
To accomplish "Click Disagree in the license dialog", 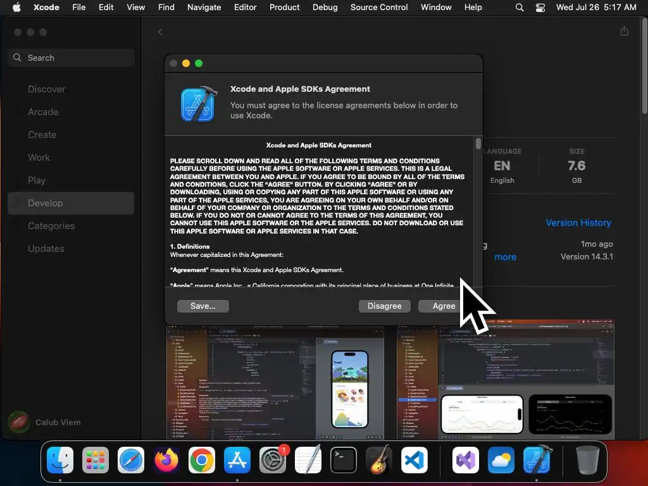I will (x=384, y=306).
